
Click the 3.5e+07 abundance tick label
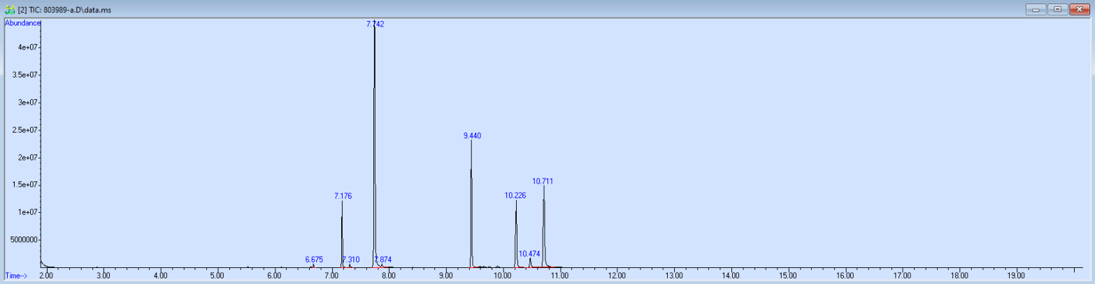[x=25, y=75]
